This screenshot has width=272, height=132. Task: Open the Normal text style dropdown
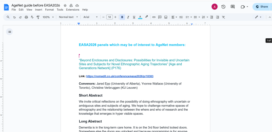68,17
